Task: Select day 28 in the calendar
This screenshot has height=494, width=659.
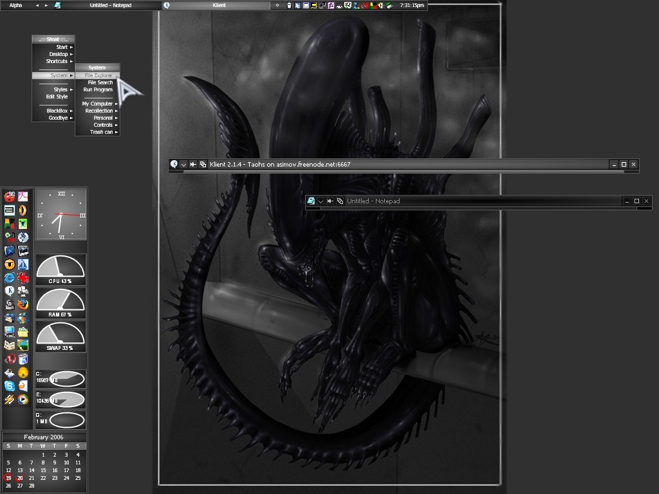Action: click(x=32, y=486)
